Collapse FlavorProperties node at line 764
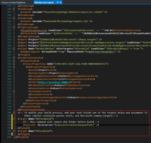 coord(14,64)
